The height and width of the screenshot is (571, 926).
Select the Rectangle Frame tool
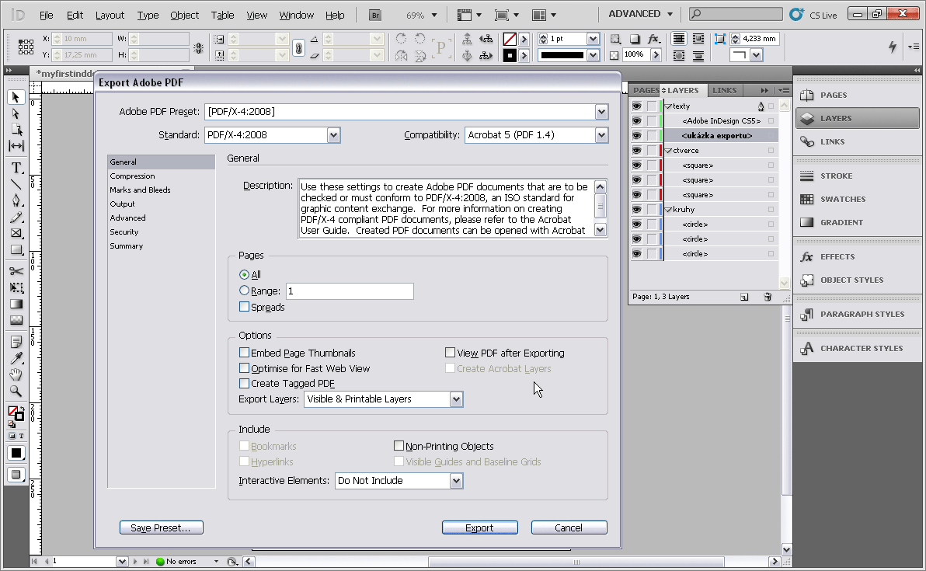pos(16,233)
